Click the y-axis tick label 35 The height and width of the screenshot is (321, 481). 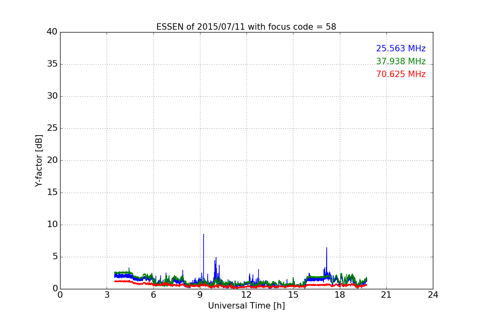point(52,64)
